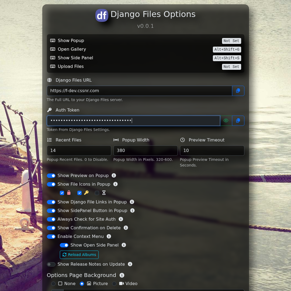Click info icon beside Show Preview on Popup
Screen dimensions: 291x291
click(114, 175)
